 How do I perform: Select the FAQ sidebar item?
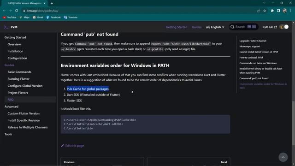click(x=30, y=100)
